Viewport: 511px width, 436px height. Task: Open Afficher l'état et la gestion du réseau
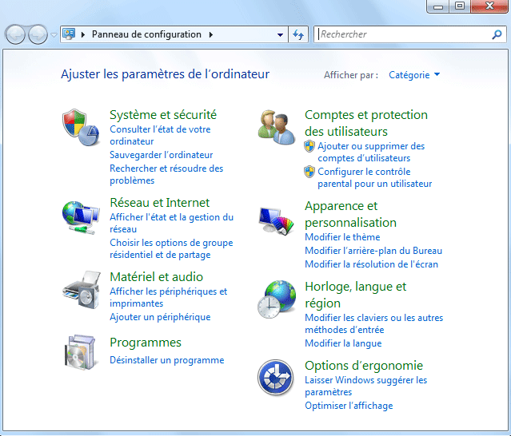[x=171, y=223]
